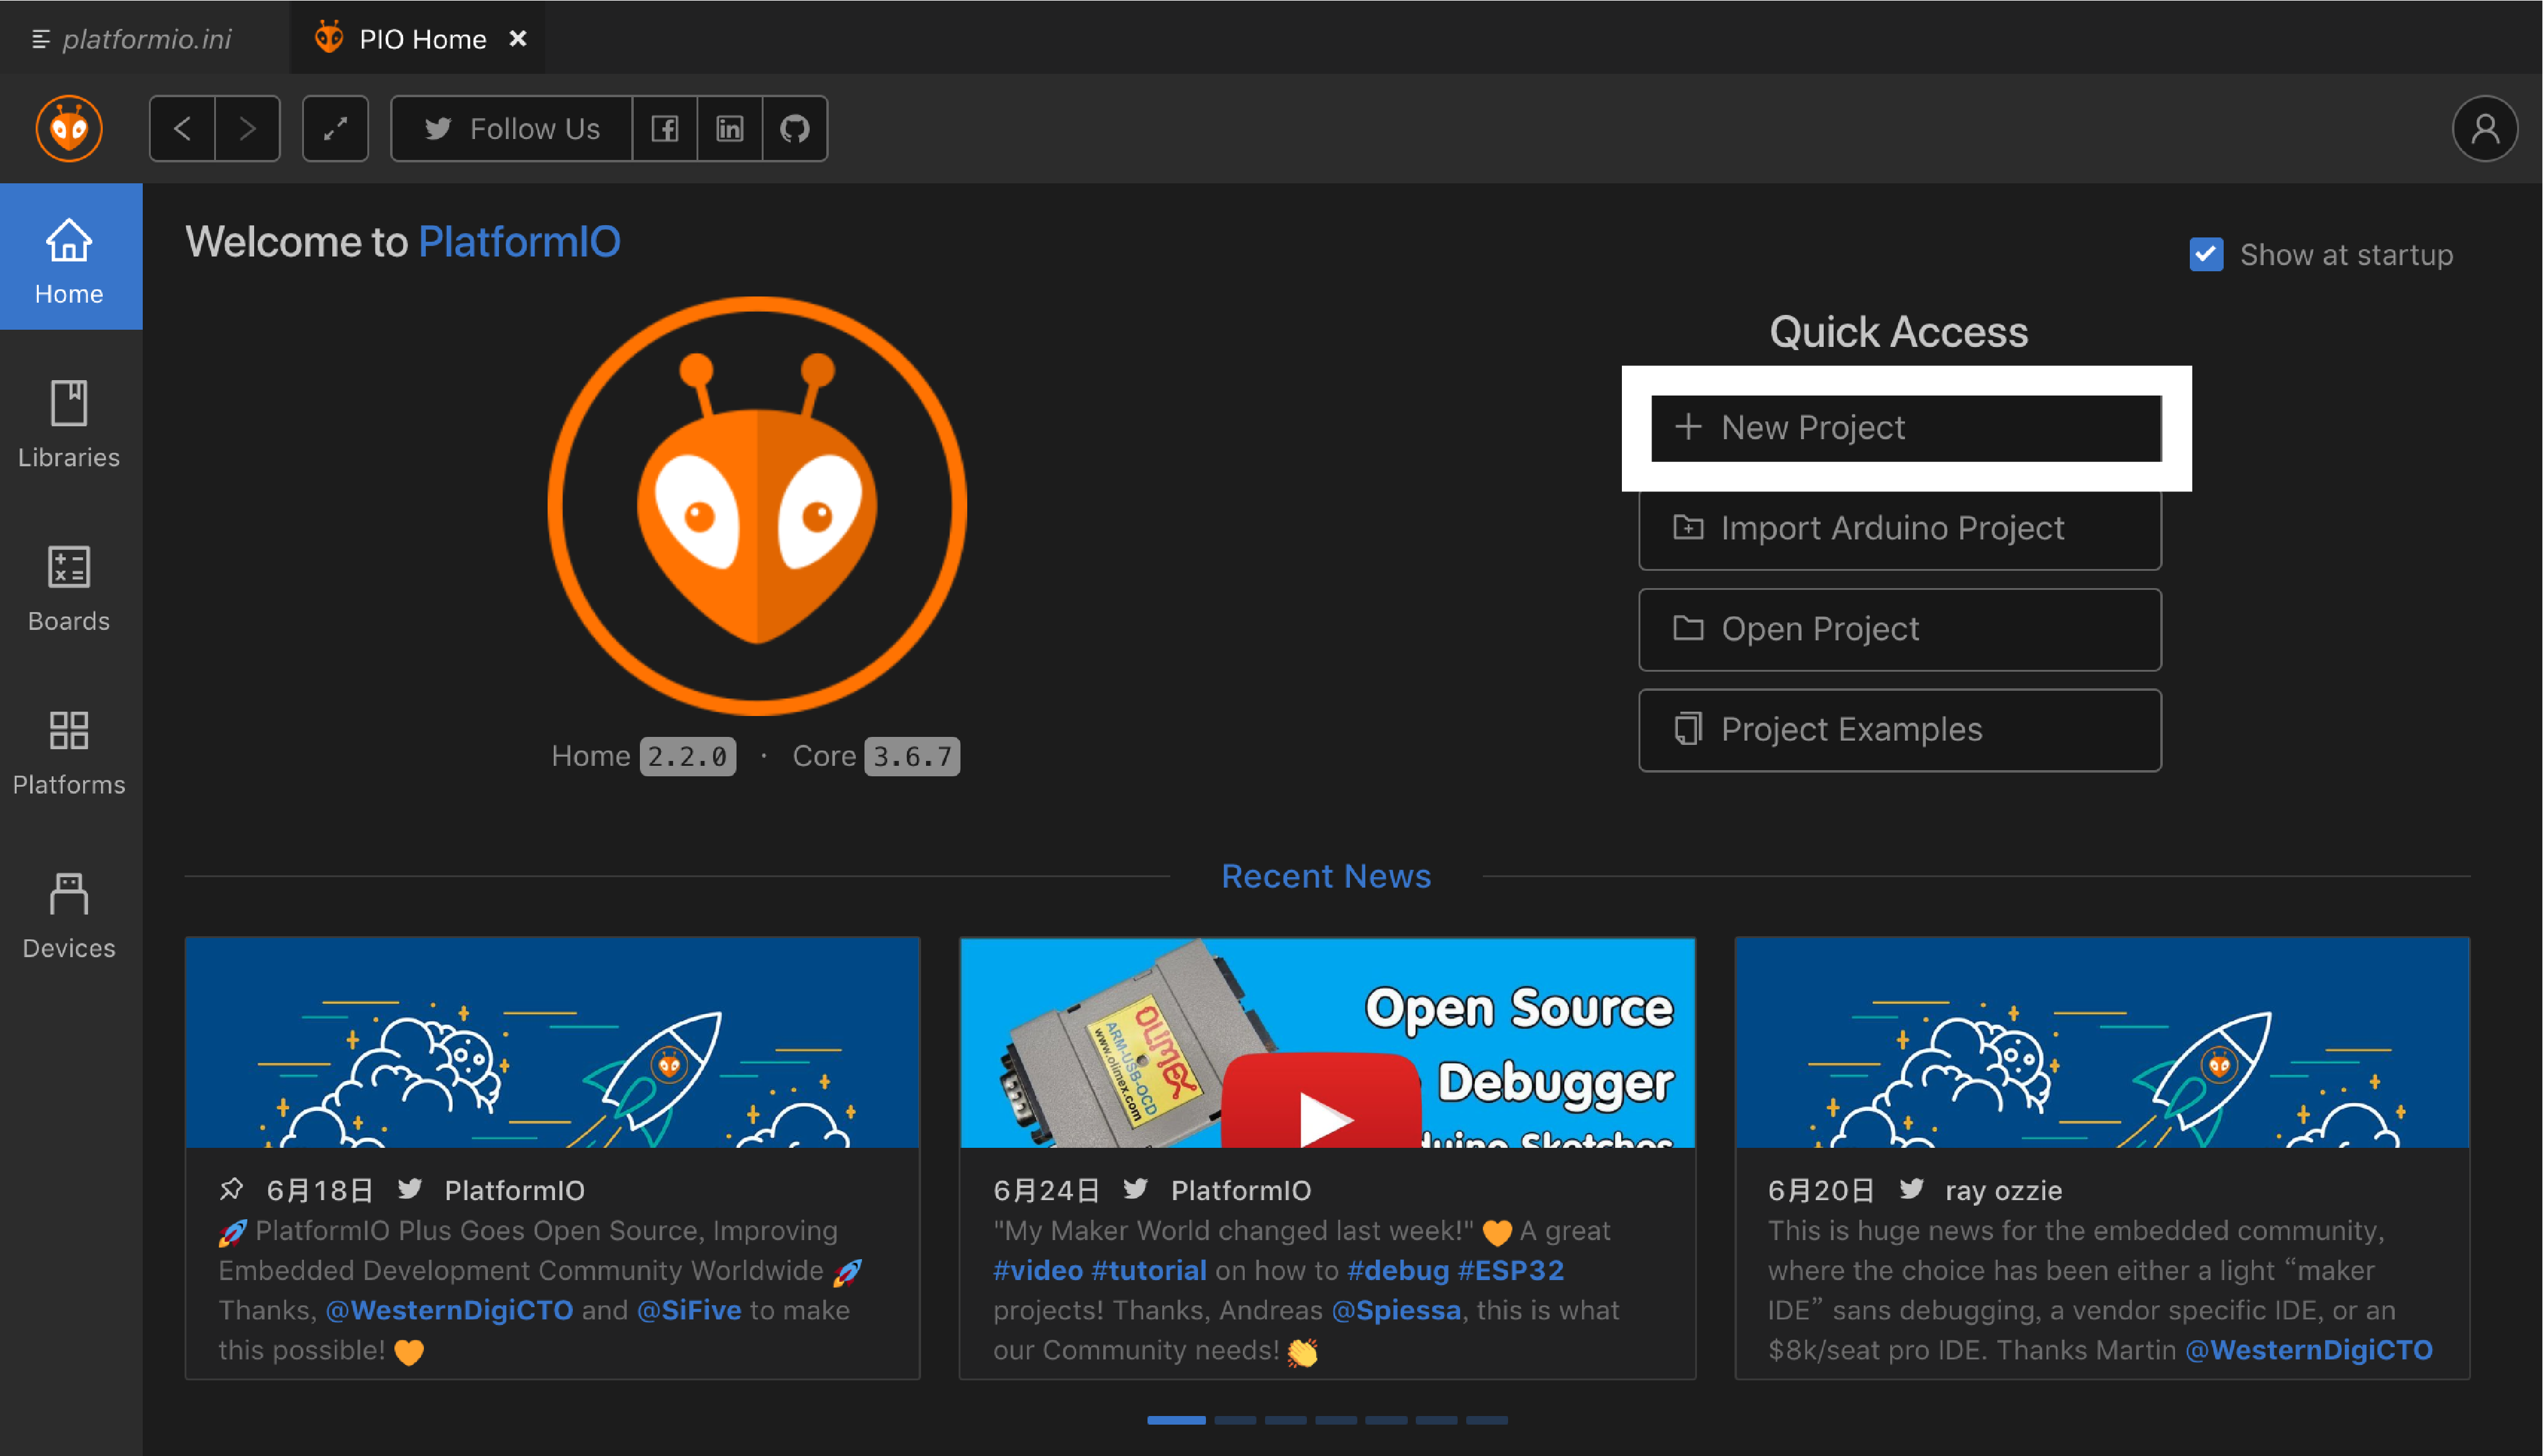This screenshot has height=1456, width=2543.
Task: Navigate forward with right chevron
Action: (247, 128)
